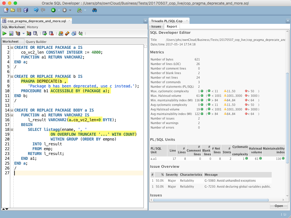This screenshot has height=218, width=291.
Task: Click the Save All icon
Action: point(26,10)
